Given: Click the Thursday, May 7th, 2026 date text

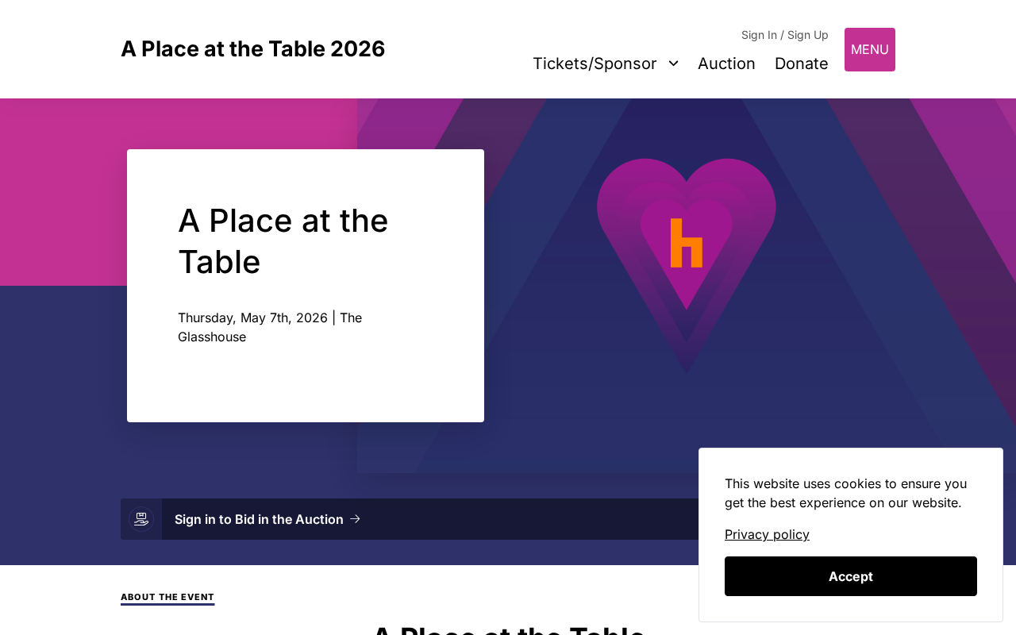Looking at the screenshot, I should tap(252, 317).
